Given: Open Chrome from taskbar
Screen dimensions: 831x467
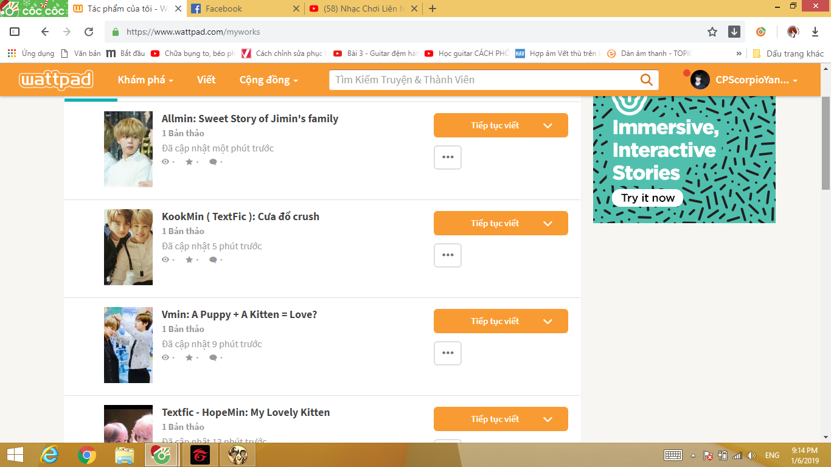Looking at the screenshot, I should pyautogui.click(x=87, y=455).
